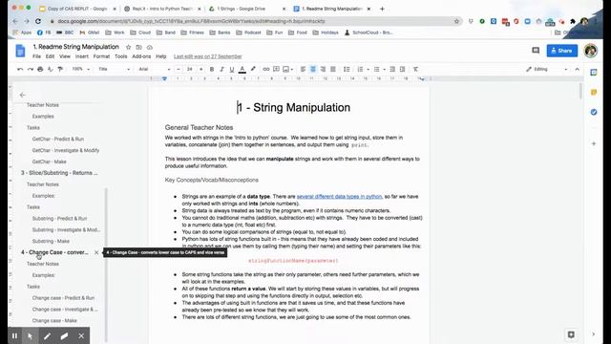This screenshot has width=611, height=344.
Task: Select the Paint format tool
Action: (x=60, y=69)
